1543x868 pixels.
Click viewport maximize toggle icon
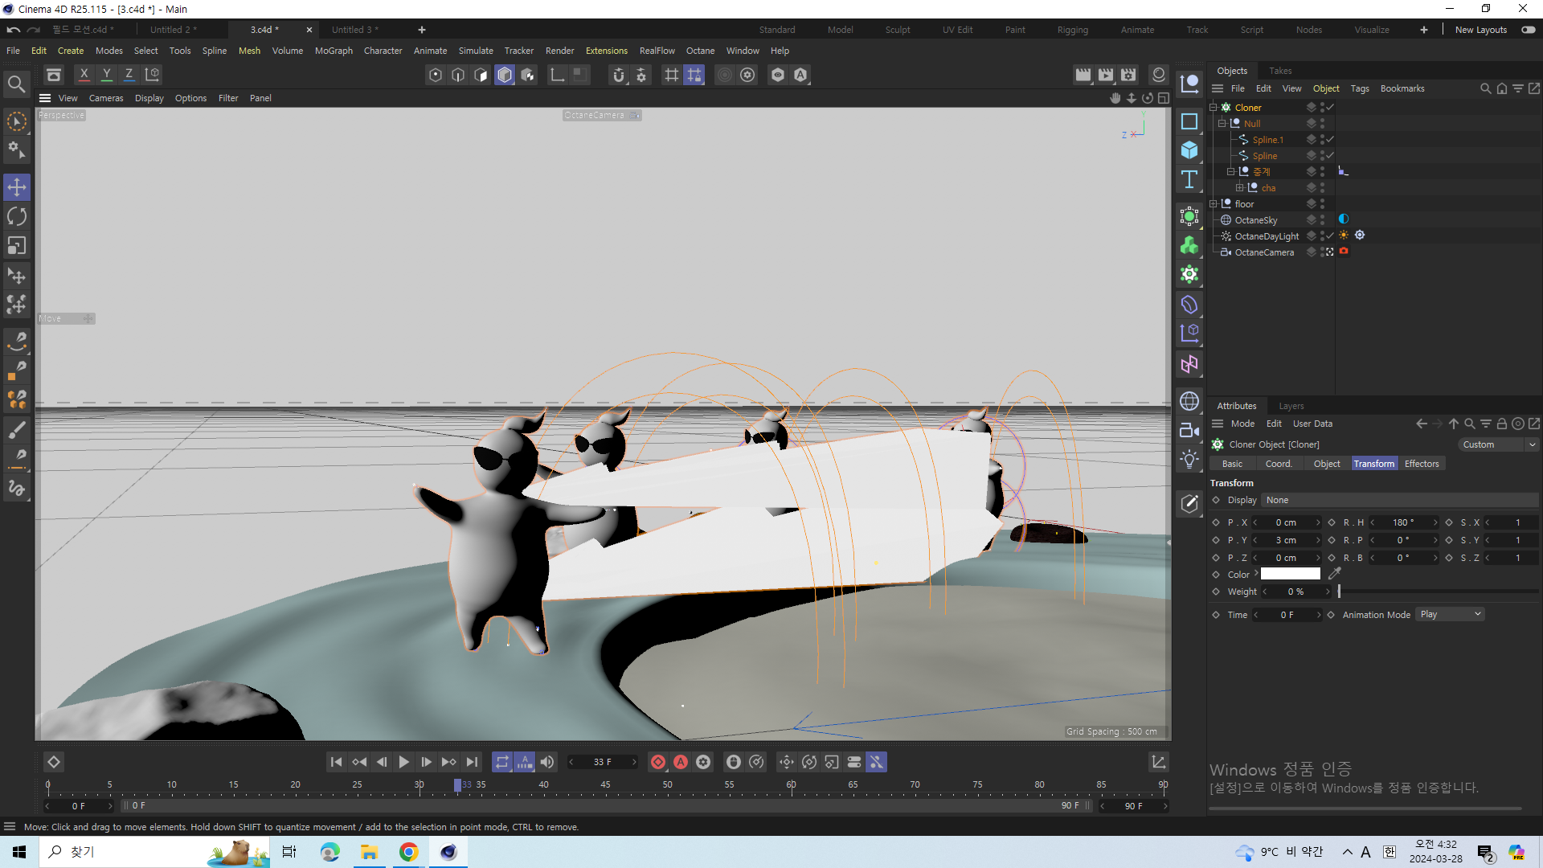click(1163, 98)
